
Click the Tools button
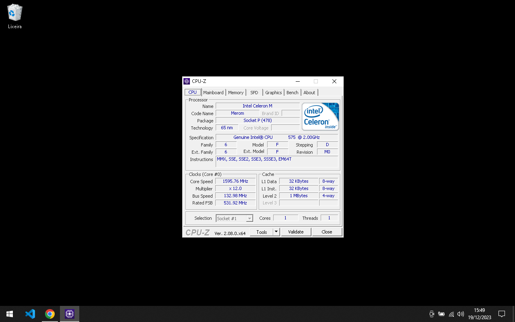point(262,232)
